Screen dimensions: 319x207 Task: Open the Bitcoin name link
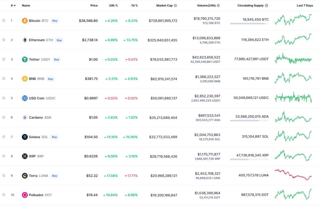point(35,21)
